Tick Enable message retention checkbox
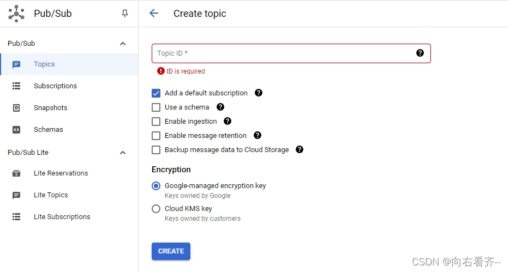This screenshot has width=509, height=272. click(x=156, y=136)
